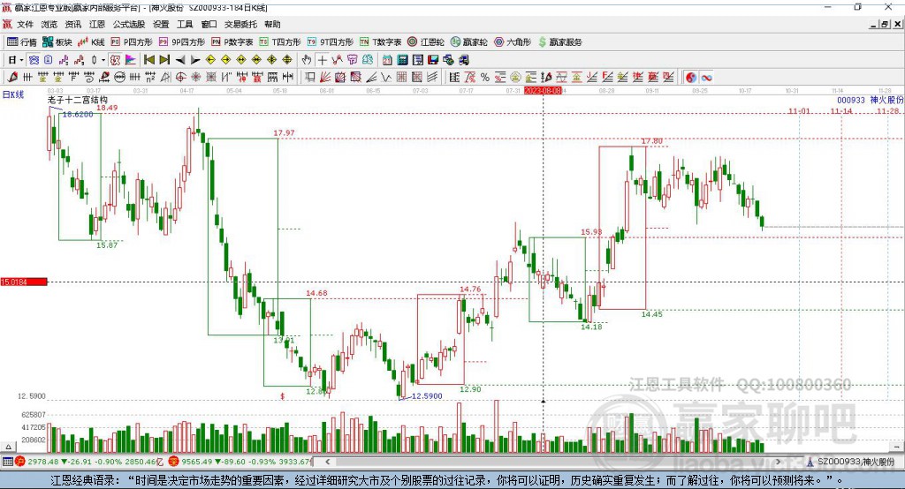
Task: Open the P数字表 tool
Action: [x=232, y=42]
